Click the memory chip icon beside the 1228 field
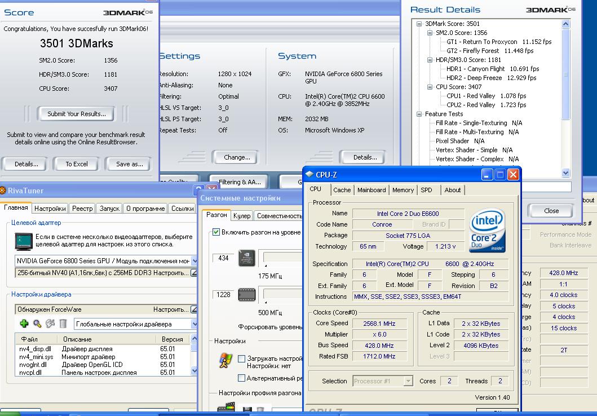The width and height of the screenshot is (597, 416). 247,295
